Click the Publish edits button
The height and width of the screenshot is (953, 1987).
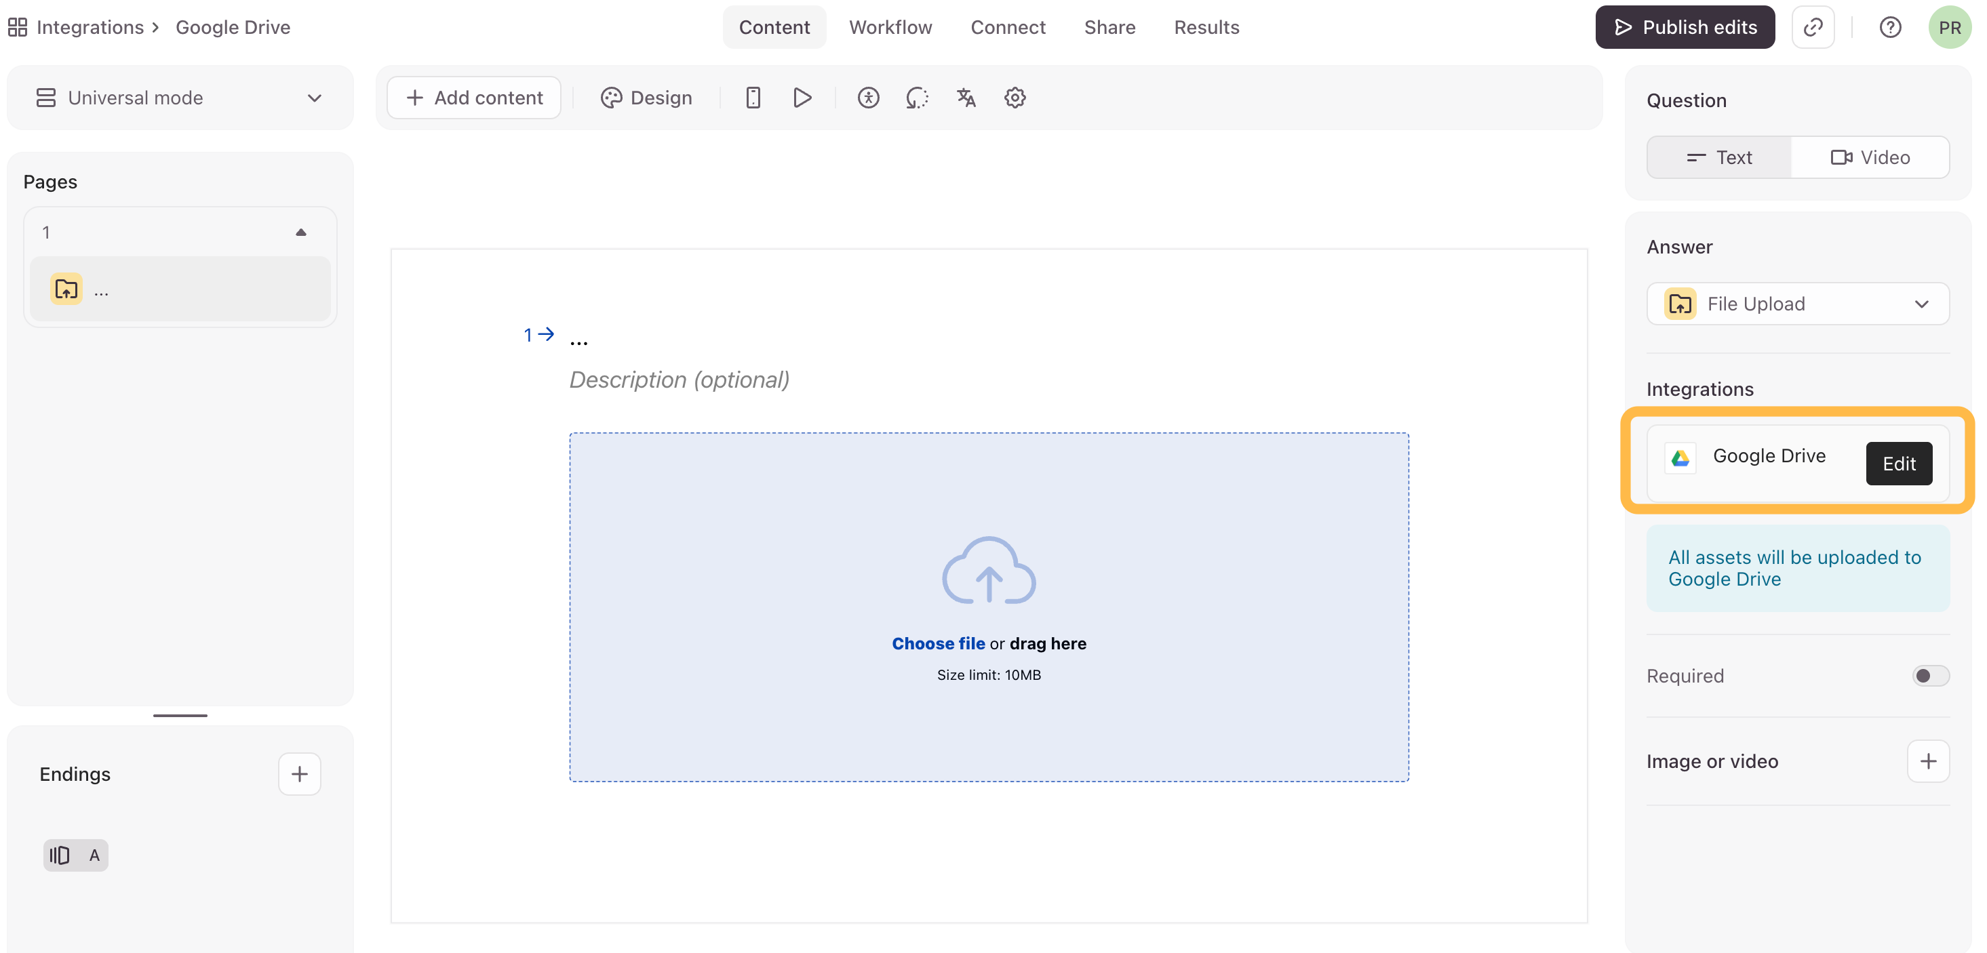(1684, 28)
